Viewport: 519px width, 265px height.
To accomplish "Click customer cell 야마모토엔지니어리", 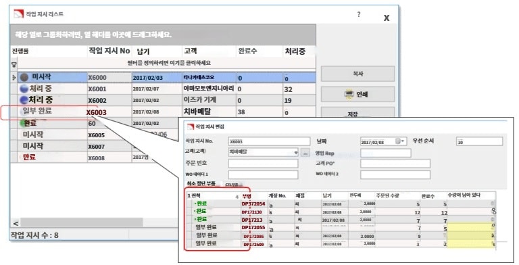I will [x=209, y=89].
